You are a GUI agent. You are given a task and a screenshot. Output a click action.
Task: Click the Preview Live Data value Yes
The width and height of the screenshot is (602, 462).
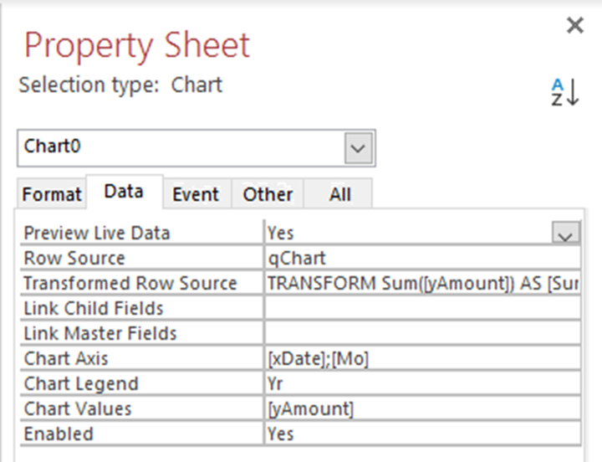406,233
